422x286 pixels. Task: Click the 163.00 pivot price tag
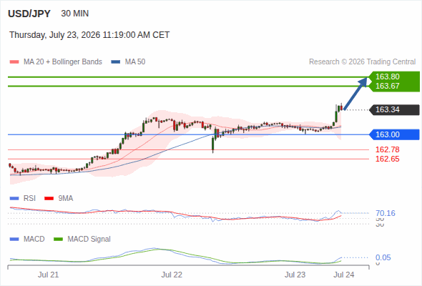click(394, 134)
